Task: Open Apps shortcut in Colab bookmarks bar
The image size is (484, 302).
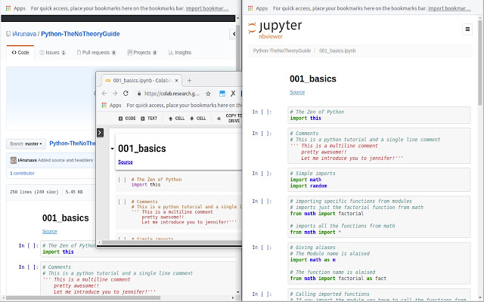Action: coord(111,106)
